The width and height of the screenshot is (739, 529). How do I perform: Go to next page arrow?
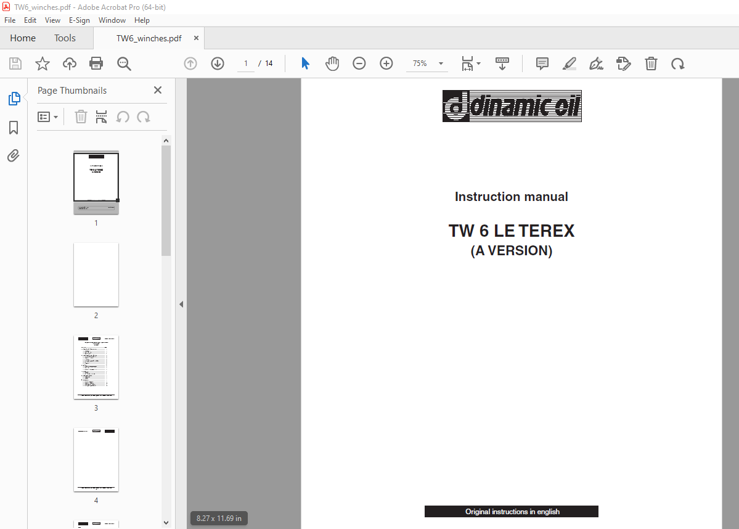218,64
